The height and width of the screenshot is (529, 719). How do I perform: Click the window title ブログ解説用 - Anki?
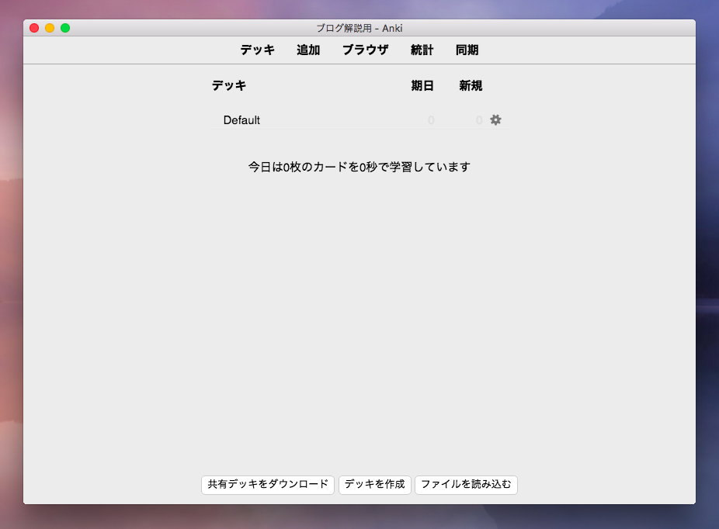pyautogui.click(x=359, y=27)
